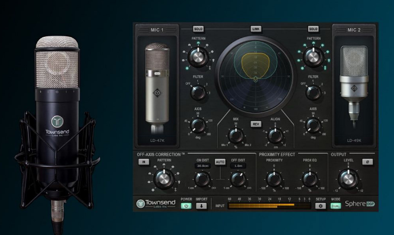Click the PROXIMITY EFFECT section title

tap(277, 154)
